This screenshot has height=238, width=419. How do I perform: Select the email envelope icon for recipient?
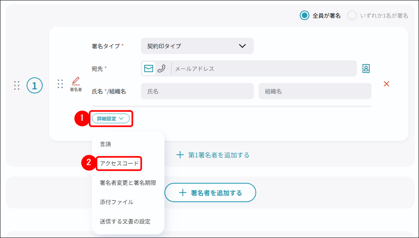point(148,68)
